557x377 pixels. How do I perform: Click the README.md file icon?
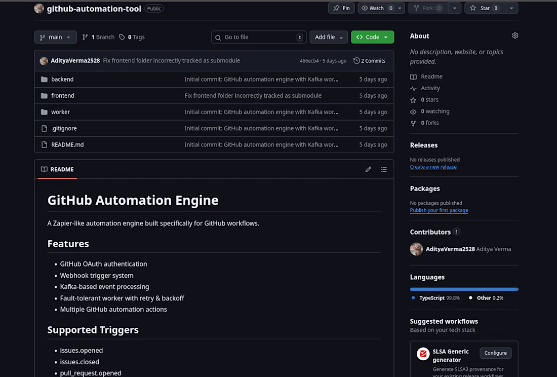[x=44, y=144]
